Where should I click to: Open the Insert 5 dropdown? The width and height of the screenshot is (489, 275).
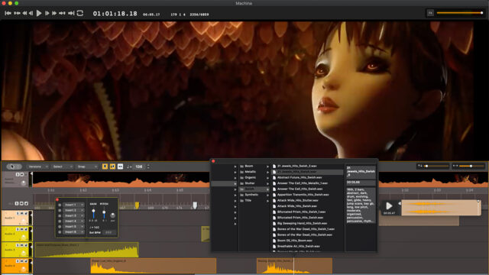pos(73,227)
